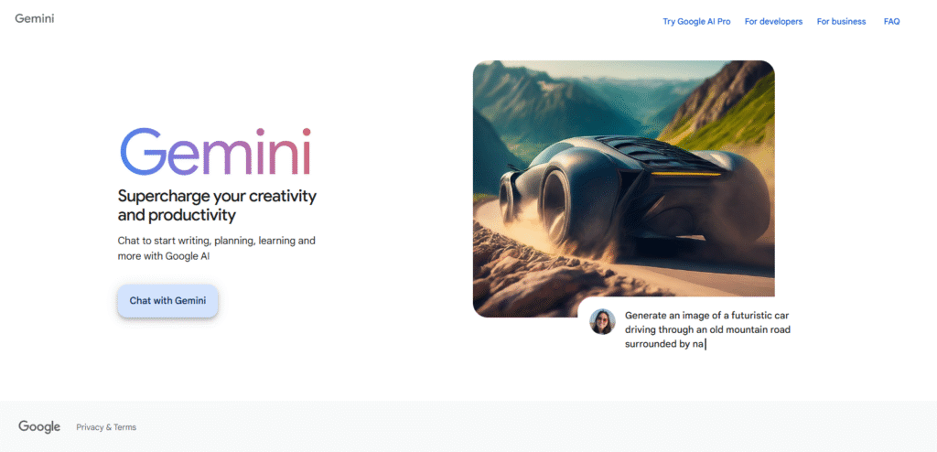Click the 'Supercharge your creativity' headline
Viewport: 937px width, 452px height.
point(217,205)
